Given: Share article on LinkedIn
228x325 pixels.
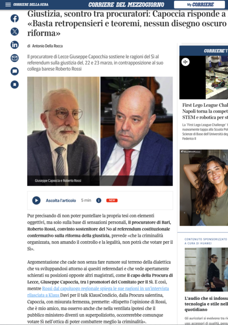Looking at the screenshot, I should coord(14,45).
